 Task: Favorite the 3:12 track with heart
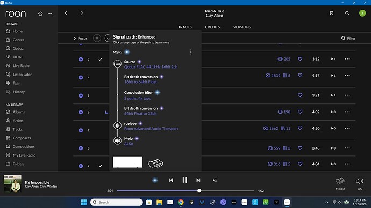click(300, 59)
